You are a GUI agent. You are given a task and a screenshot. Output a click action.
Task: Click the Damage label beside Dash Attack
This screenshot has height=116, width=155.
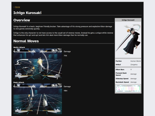67,86
